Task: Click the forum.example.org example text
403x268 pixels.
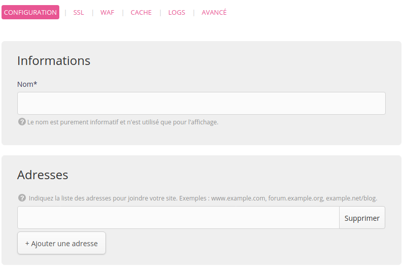Action: tap(296, 198)
